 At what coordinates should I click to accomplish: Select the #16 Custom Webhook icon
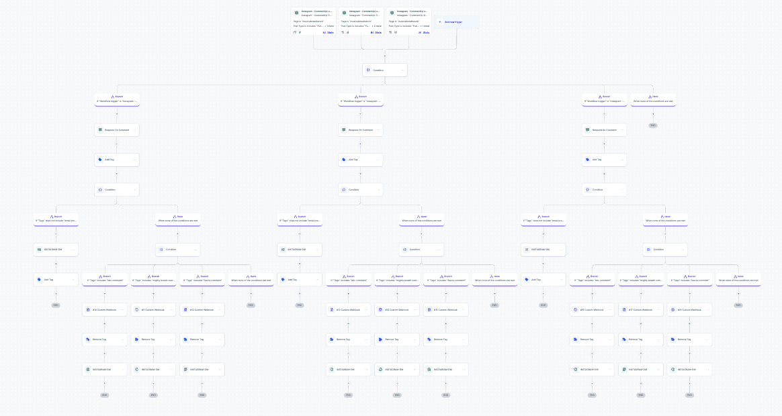click(576, 309)
